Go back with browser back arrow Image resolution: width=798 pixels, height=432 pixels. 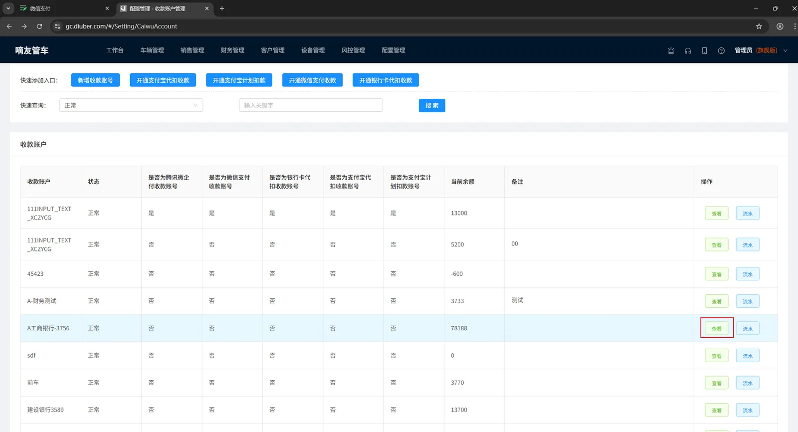(9, 26)
